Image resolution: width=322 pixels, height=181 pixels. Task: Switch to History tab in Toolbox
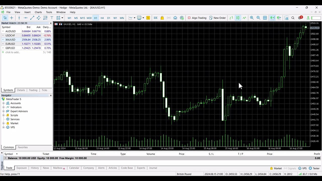tap(35, 168)
